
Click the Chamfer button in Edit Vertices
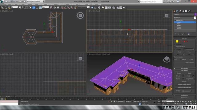(178, 79)
